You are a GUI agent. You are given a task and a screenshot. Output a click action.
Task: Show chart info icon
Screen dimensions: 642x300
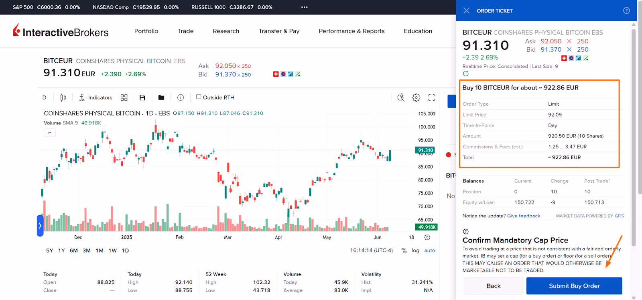(181, 98)
